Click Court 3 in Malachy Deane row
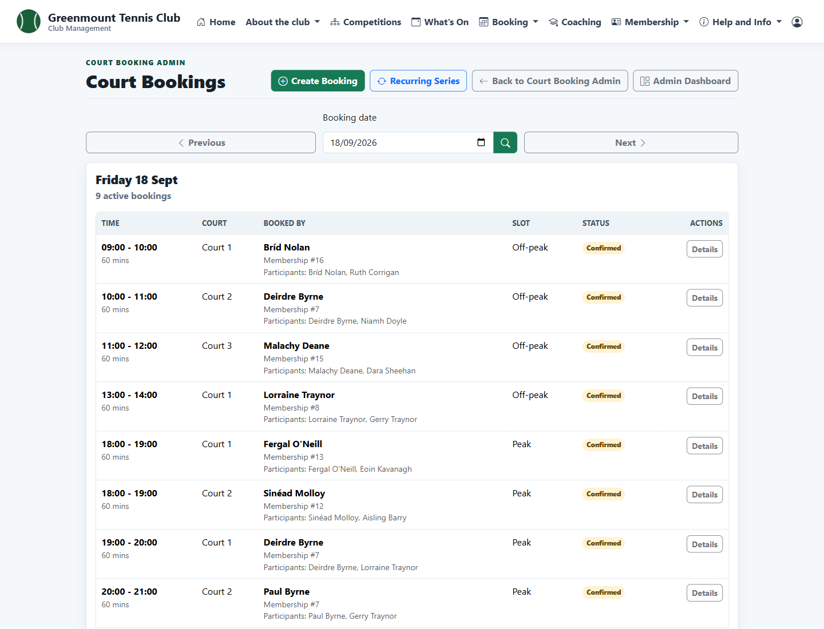Image resolution: width=824 pixels, height=629 pixels. [217, 346]
